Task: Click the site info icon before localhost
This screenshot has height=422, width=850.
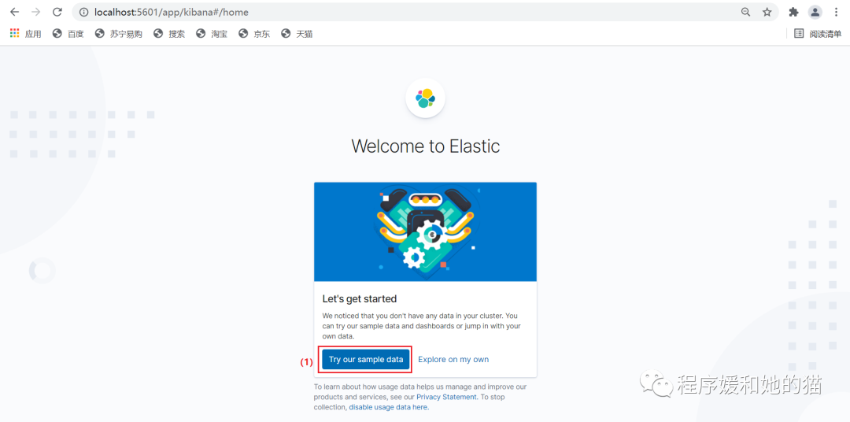Action: [84, 12]
